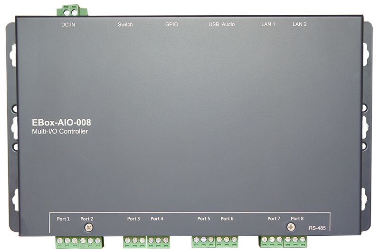The width and height of the screenshot is (380, 249).
Task: Select the green terminal block under Port 5
Action: point(204,241)
